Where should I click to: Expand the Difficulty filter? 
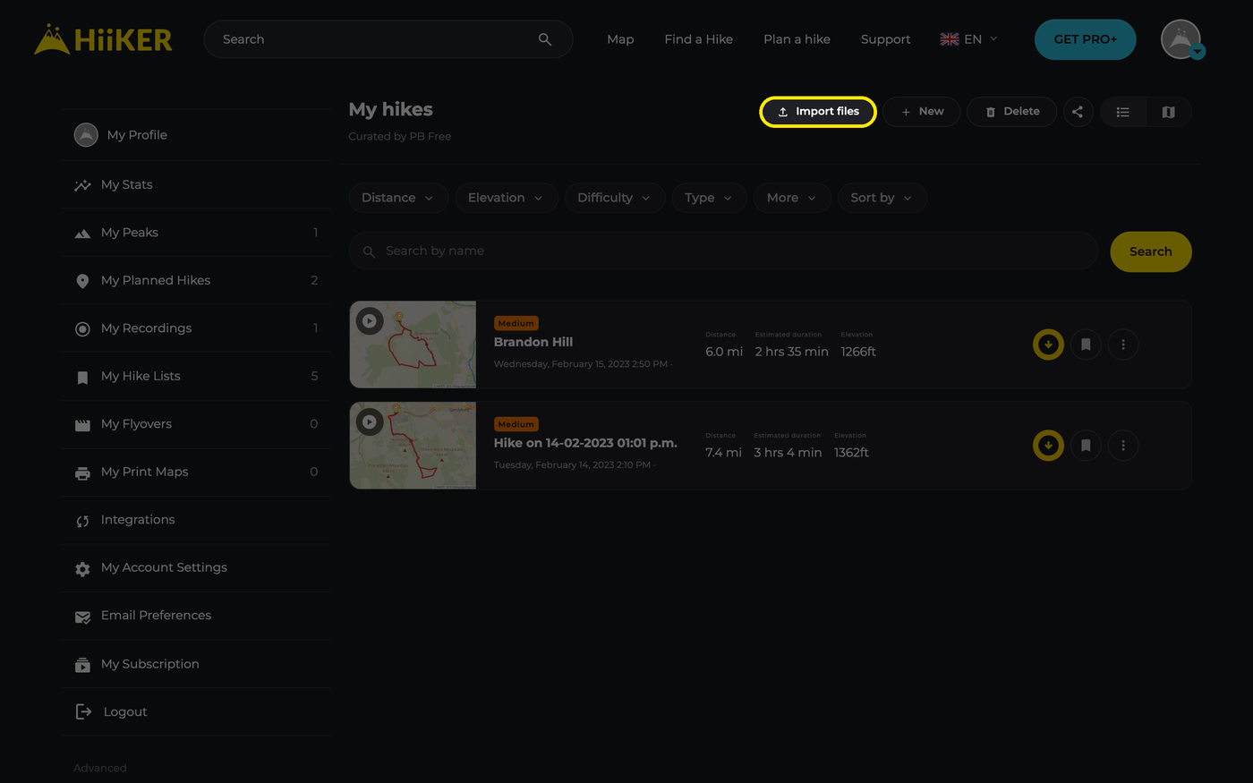[x=614, y=198]
